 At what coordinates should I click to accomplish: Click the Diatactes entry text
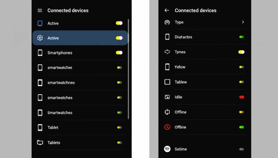183,37
